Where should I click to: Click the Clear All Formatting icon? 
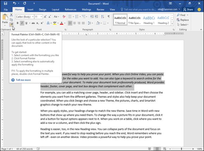[x=64, y=17]
